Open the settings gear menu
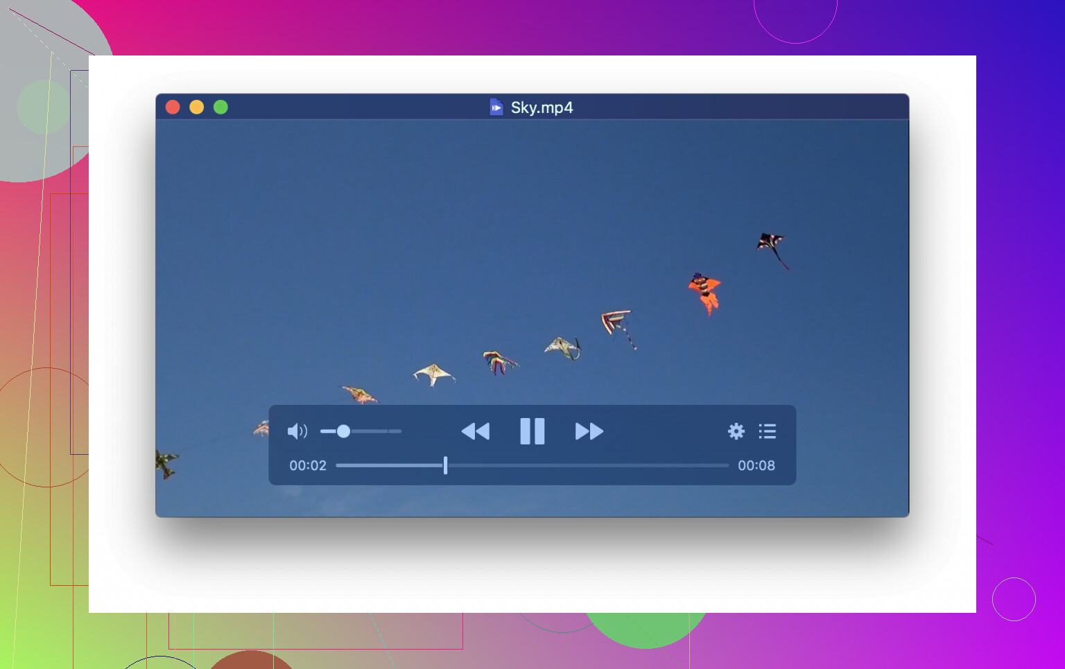The image size is (1065, 669). (x=736, y=431)
